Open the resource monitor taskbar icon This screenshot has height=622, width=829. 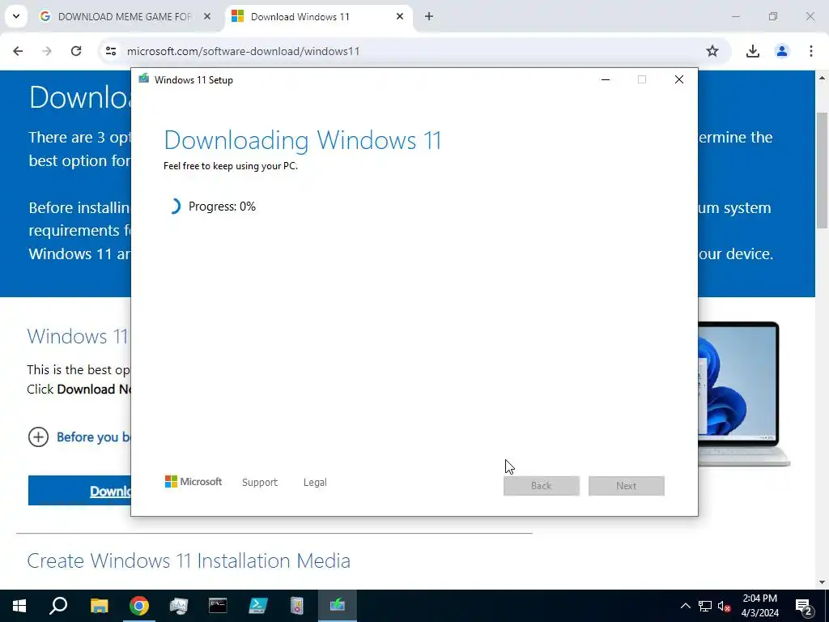point(179,606)
